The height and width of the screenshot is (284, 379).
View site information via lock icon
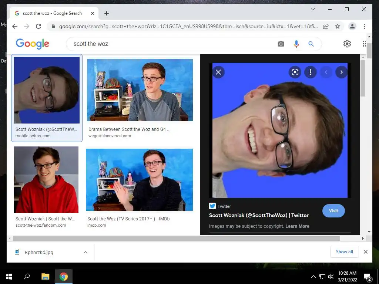tap(53, 26)
